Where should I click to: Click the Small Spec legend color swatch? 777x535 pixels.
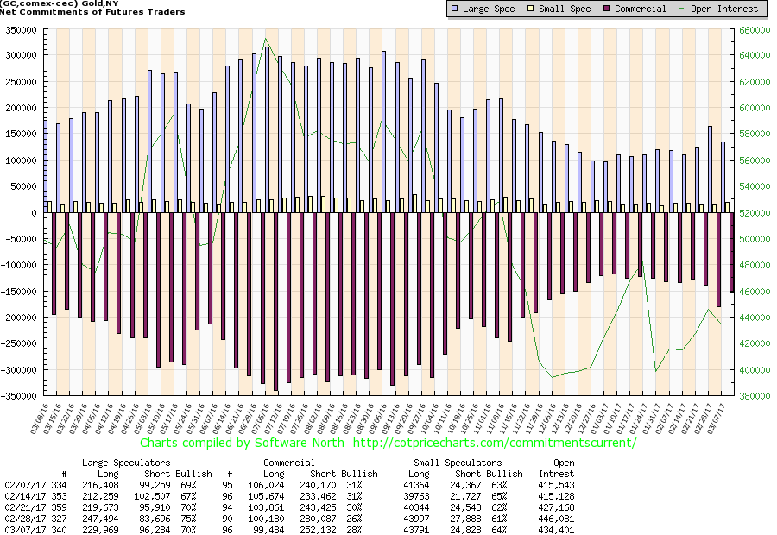coord(535,9)
